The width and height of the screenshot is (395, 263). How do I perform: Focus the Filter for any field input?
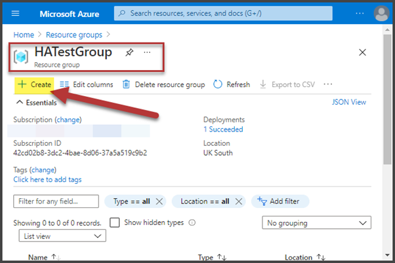56,202
